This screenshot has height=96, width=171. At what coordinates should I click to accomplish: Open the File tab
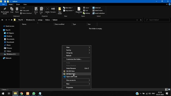point(3,4)
